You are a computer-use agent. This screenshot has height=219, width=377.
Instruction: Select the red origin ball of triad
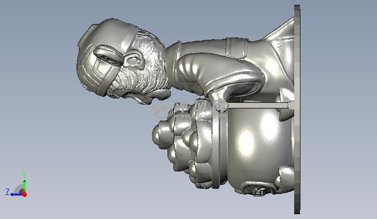[25, 194]
